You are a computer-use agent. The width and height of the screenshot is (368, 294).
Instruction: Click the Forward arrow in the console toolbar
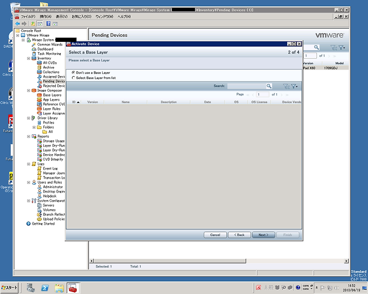click(24, 23)
